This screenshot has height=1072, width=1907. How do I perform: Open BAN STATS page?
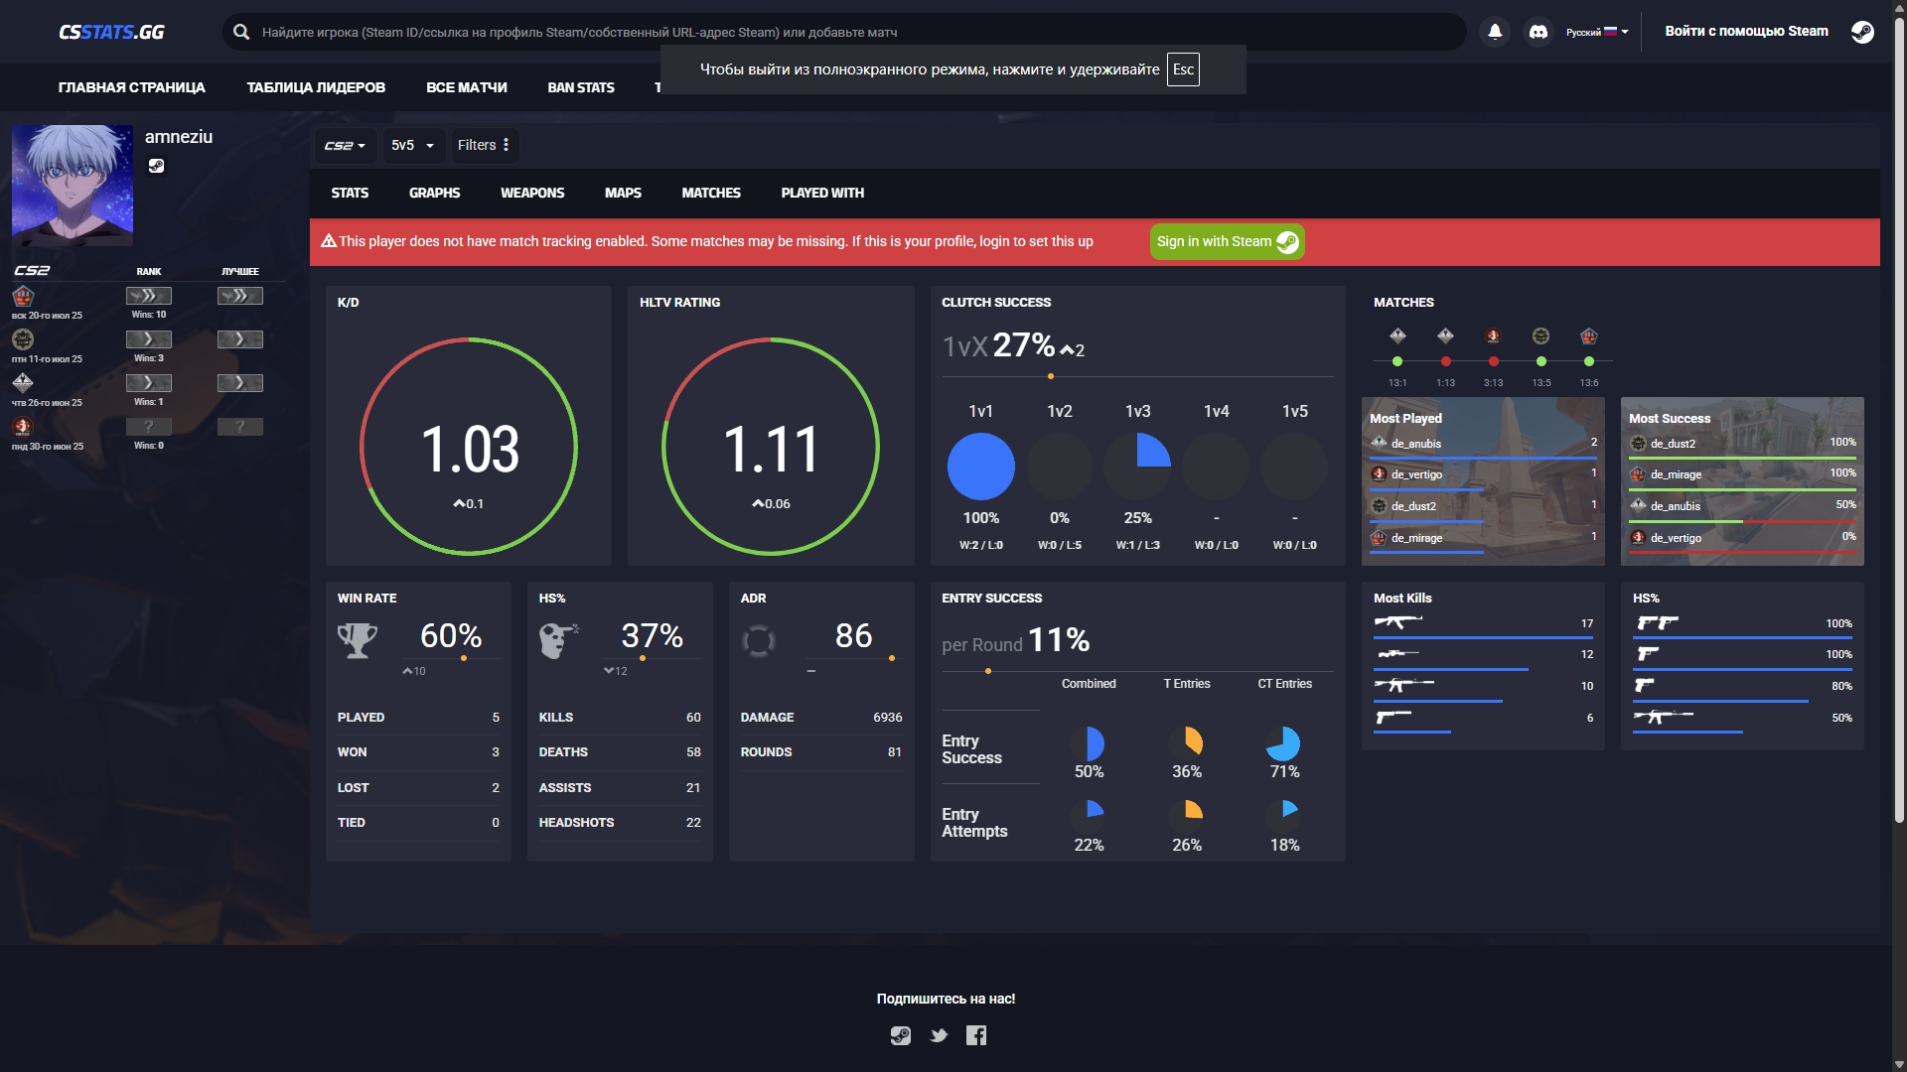coord(581,87)
